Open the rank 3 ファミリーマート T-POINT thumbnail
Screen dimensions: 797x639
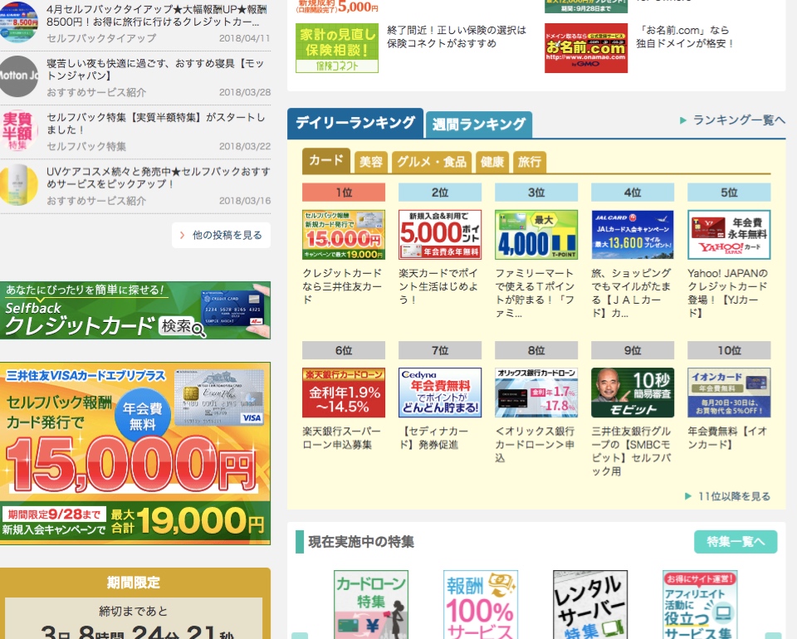pyautogui.click(x=536, y=235)
